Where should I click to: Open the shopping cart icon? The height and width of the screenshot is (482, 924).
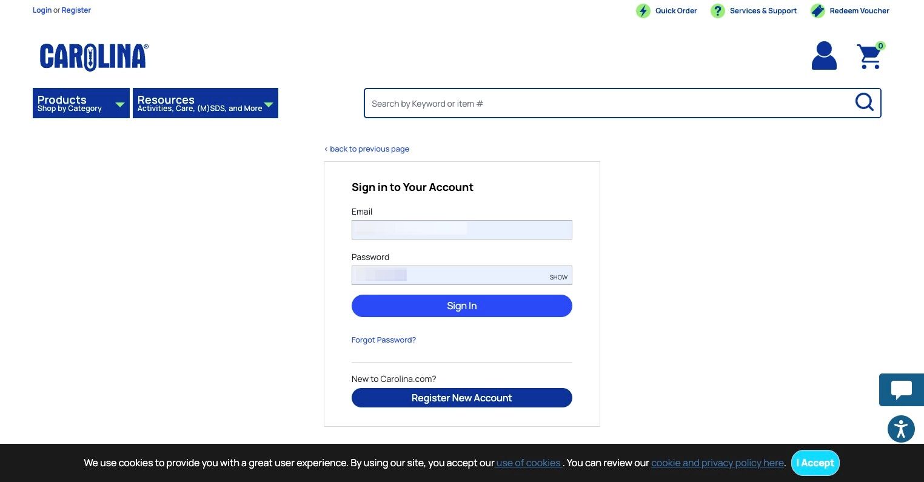[870, 56]
